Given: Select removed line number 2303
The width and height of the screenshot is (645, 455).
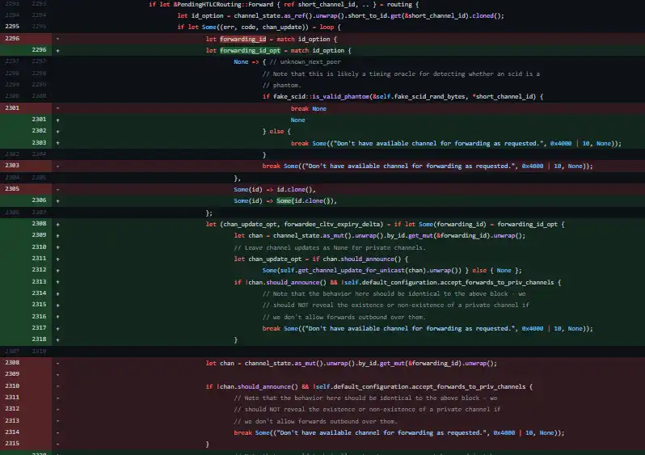Looking at the screenshot, I should coord(12,166).
